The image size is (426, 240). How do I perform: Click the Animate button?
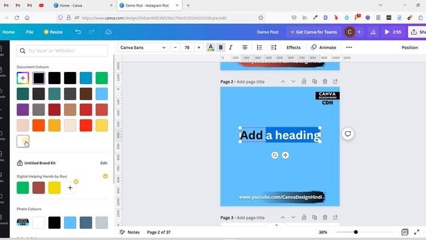pyautogui.click(x=323, y=47)
